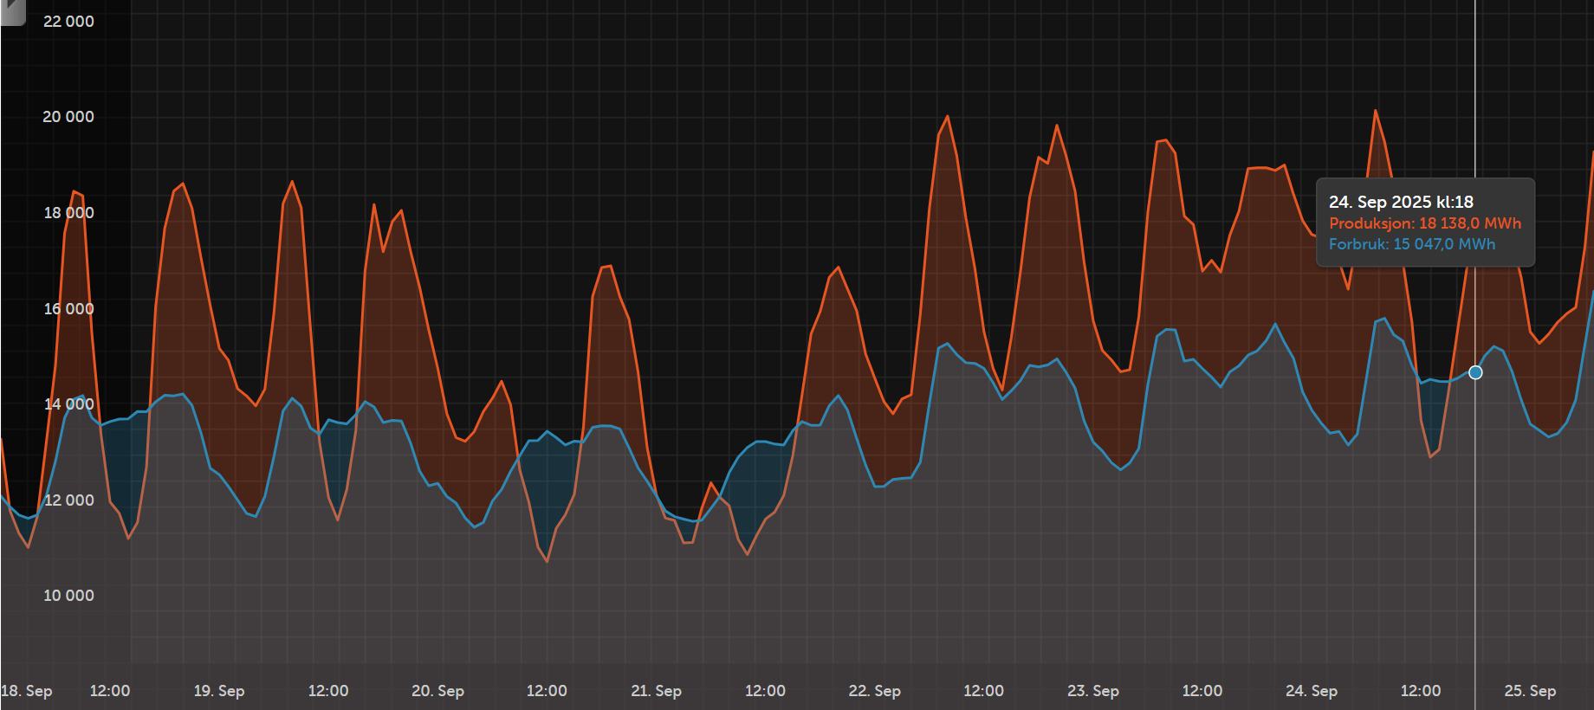Click '12:00' label between 21. Sep and 22. Sep
This screenshot has height=710, width=1594.
pyautogui.click(x=765, y=691)
